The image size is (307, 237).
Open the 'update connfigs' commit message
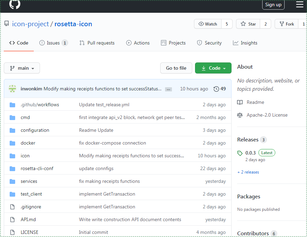96,168
